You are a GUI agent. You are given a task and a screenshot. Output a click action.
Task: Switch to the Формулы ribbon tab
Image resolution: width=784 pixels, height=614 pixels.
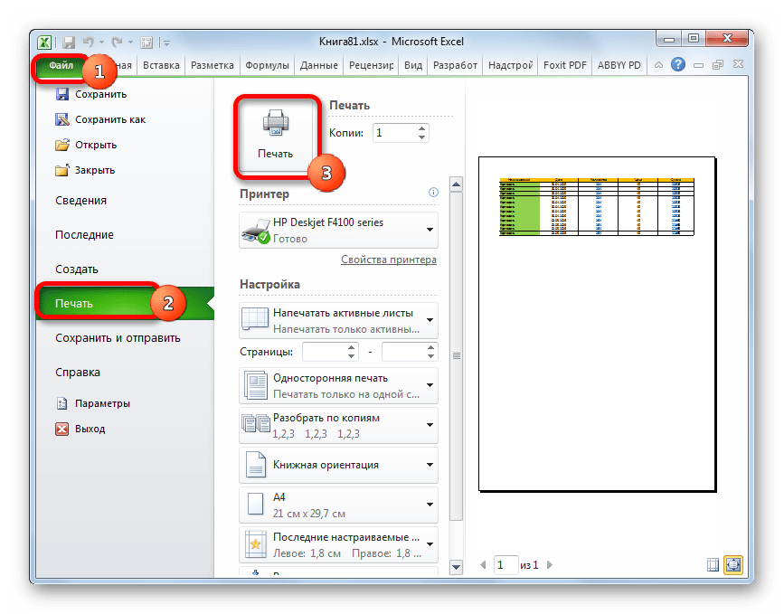tap(267, 65)
